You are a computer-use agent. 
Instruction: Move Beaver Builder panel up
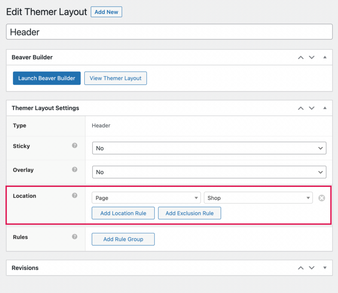point(300,57)
